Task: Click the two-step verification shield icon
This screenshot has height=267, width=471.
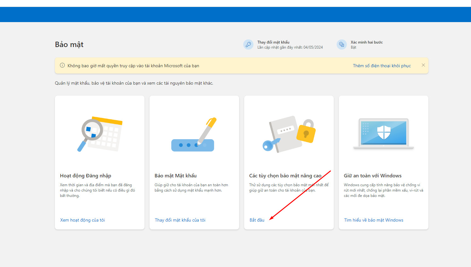Action: 342,44
